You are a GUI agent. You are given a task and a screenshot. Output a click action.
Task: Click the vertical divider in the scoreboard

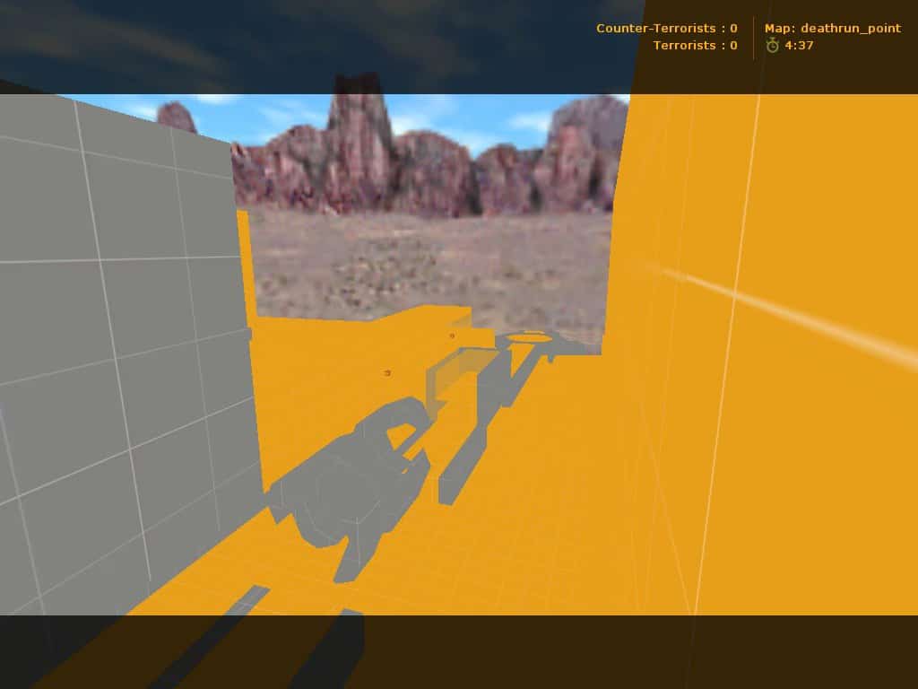click(753, 38)
